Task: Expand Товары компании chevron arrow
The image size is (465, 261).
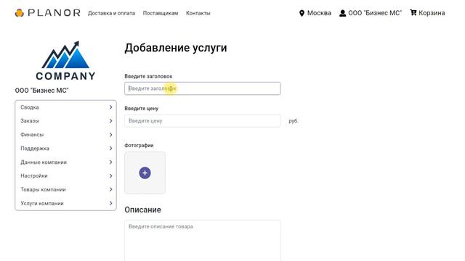Action: coord(110,189)
